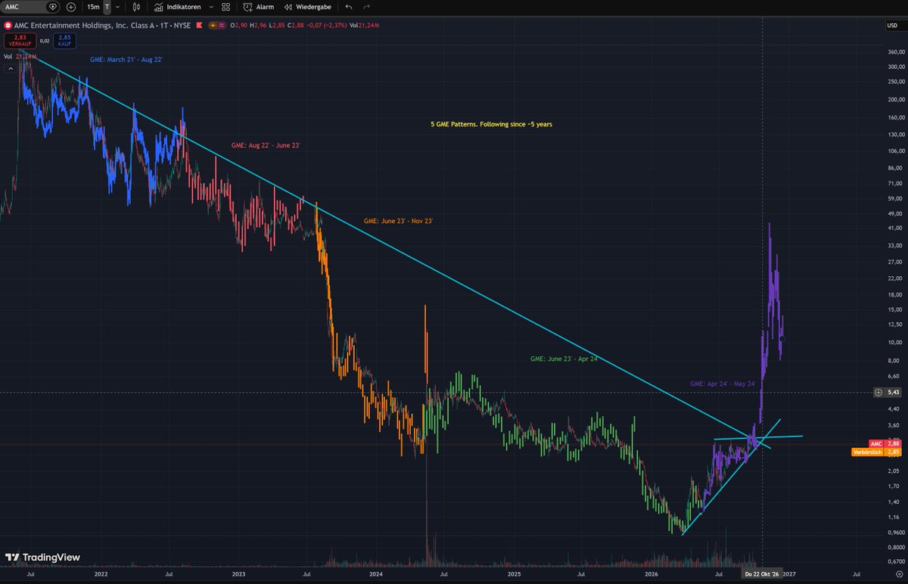Click the compare or add symbol plus icon
Image resolution: width=908 pixels, height=584 pixels.
[71, 7]
